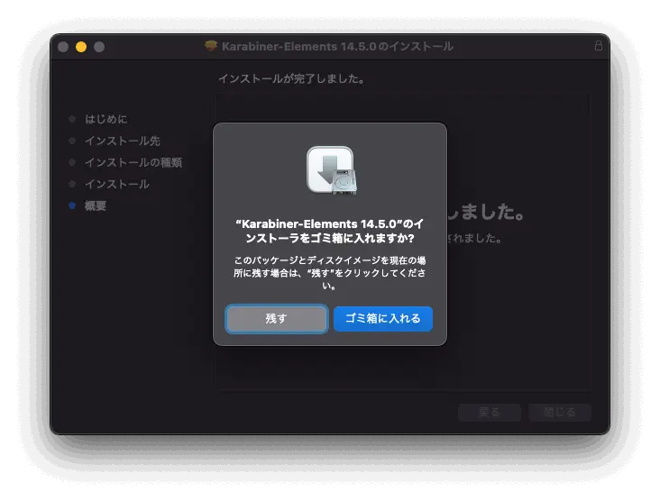Click the 残す (Keep) button

click(277, 318)
